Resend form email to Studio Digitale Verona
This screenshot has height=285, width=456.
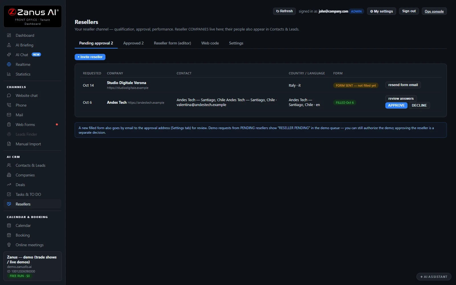pos(403,85)
